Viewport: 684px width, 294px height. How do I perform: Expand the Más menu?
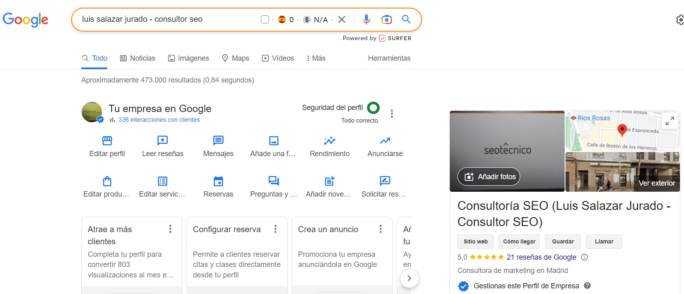pos(316,58)
